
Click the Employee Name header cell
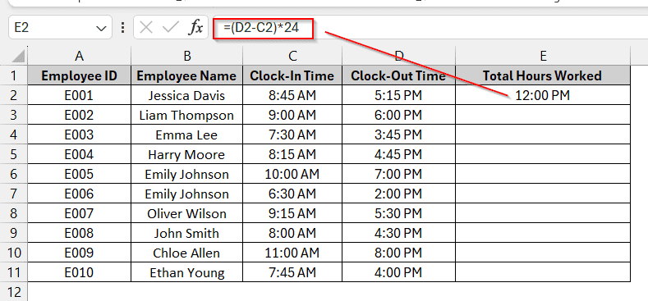click(x=186, y=75)
